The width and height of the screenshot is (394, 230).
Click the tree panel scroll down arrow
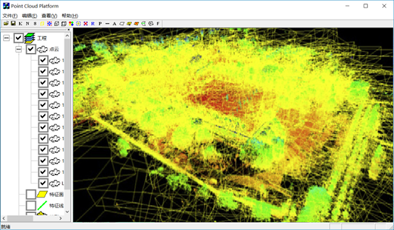(67, 212)
